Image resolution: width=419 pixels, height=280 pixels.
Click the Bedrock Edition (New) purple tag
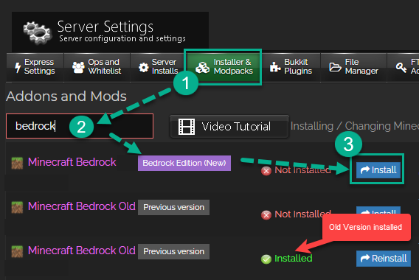(184, 163)
